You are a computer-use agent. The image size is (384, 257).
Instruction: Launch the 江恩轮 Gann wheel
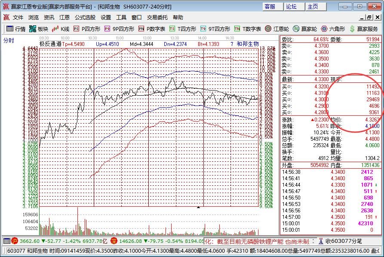[x=277, y=29]
